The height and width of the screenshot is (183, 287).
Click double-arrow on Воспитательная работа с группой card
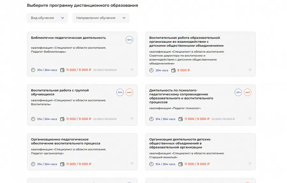(132, 118)
